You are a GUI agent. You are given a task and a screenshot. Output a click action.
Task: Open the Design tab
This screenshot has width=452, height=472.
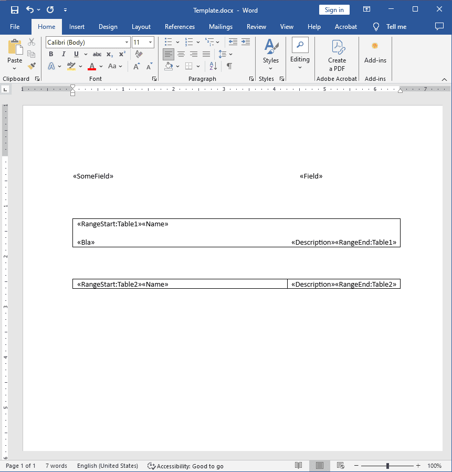(x=108, y=27)
